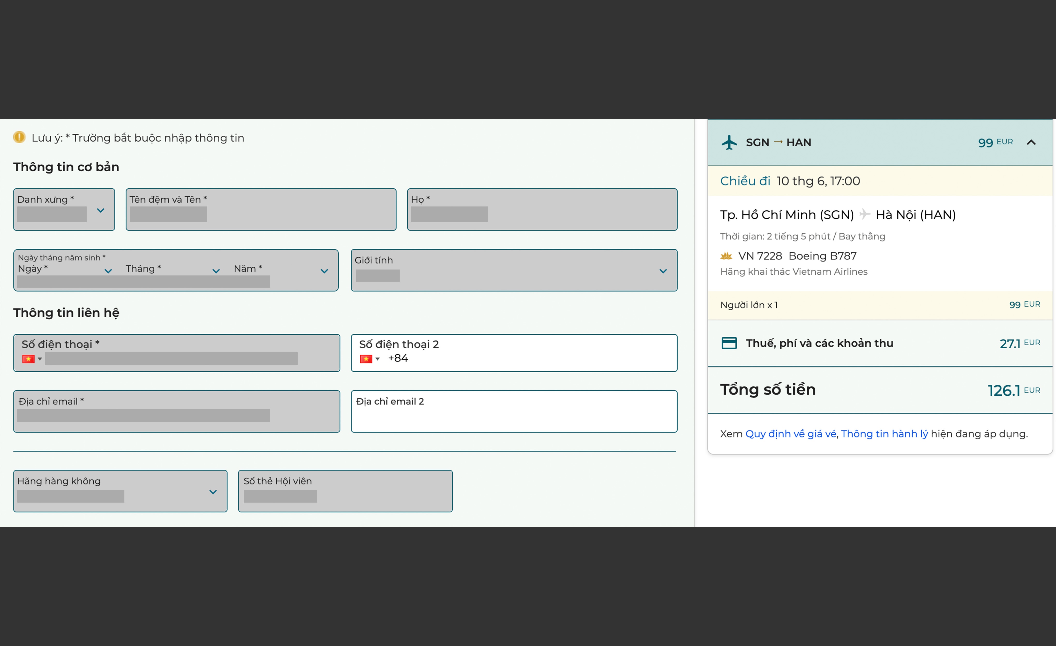
Task: Open the Tháng birth month dropdown
Action: [216, 271]
